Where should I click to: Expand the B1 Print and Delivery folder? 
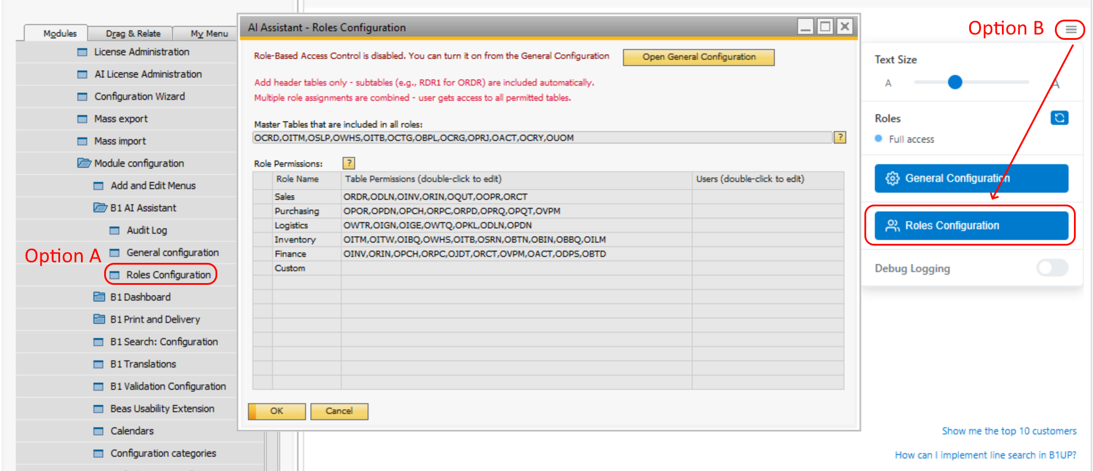[99, 319]
